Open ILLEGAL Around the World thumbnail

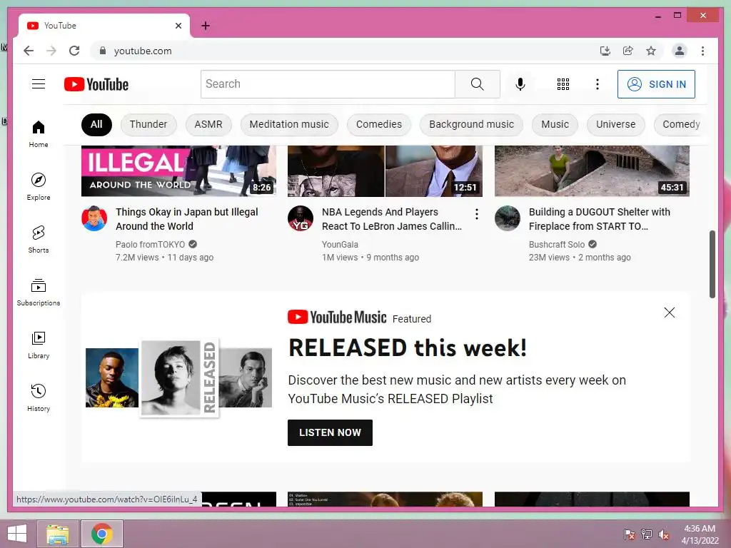pyautogui.click(x=178, y=171)
